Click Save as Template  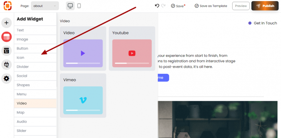[211, 6]
